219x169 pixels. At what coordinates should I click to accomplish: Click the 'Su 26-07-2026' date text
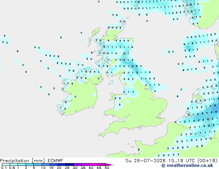coord(145,161)
